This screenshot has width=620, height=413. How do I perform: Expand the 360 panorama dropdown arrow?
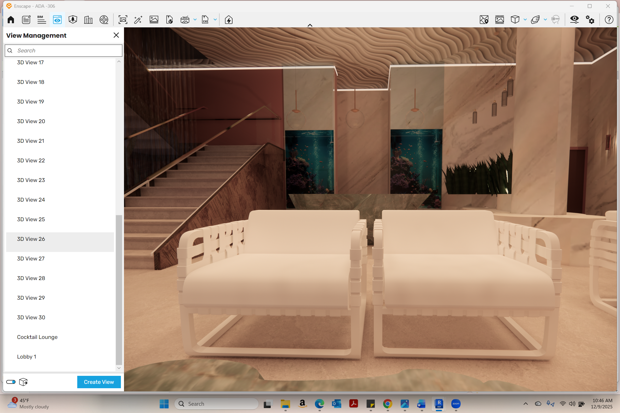[x=195, y=20]
